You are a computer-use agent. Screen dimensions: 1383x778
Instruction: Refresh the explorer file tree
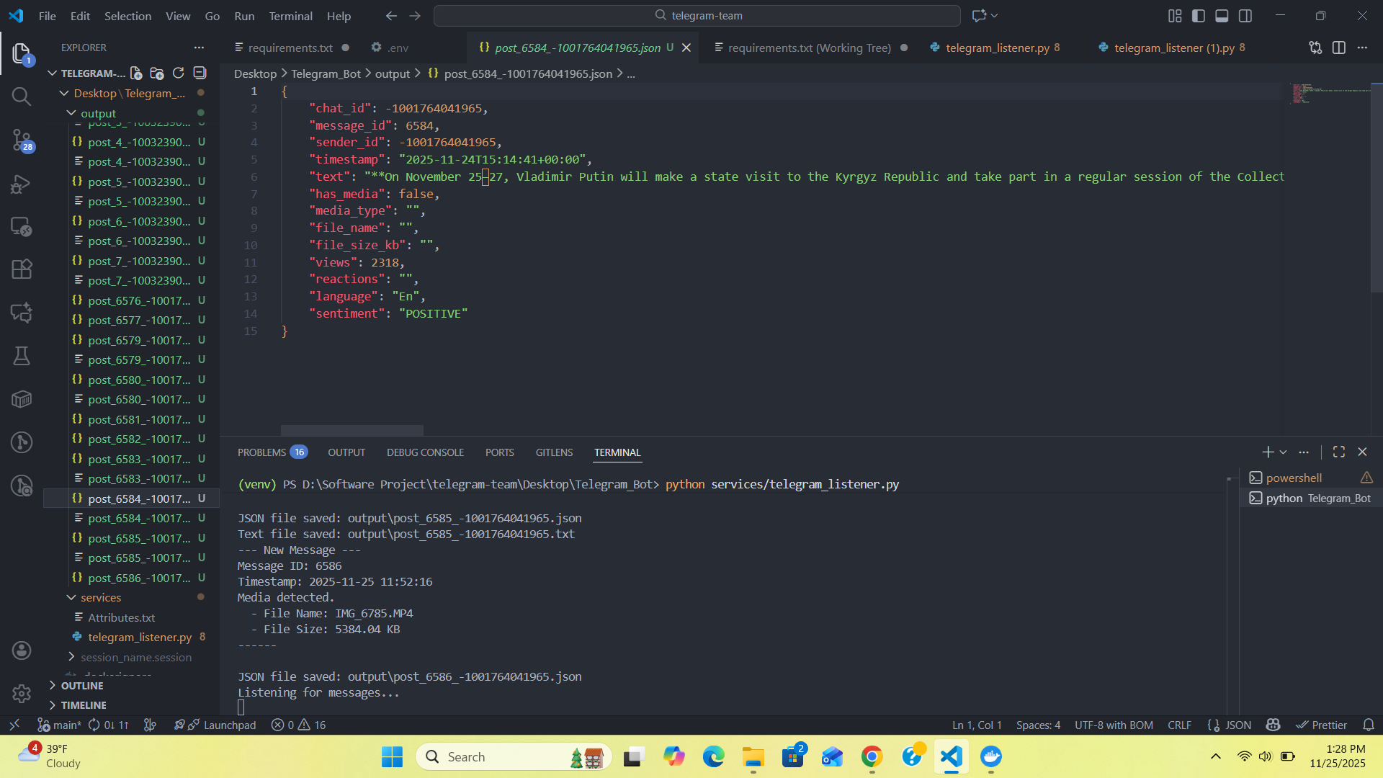[179, 73]
